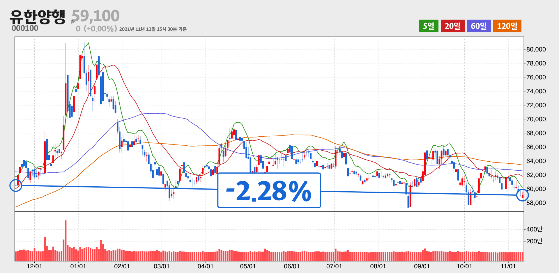
Task: Click the 80,000 price axis label
Action: pos(536,49)
